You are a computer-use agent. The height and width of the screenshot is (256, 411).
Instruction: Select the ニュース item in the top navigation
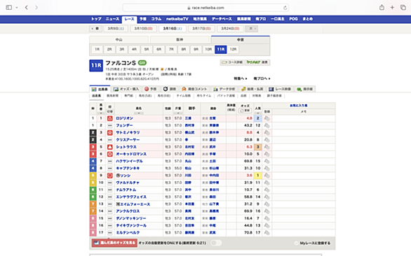pyautogui.click(x=112, y=19)
